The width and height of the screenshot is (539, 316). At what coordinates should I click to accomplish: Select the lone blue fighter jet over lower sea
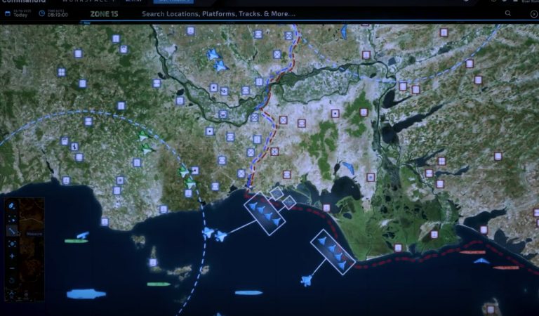[306, 281]
